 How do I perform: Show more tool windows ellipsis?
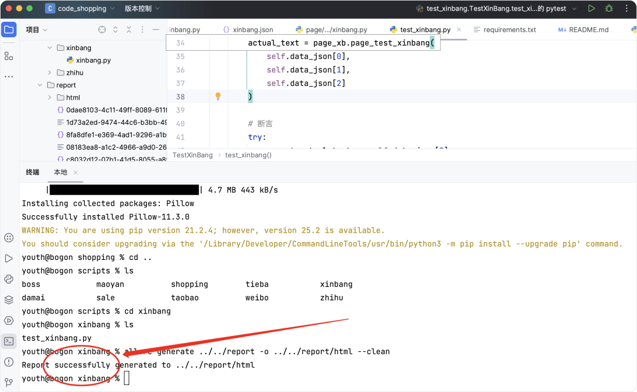point(9,77)
